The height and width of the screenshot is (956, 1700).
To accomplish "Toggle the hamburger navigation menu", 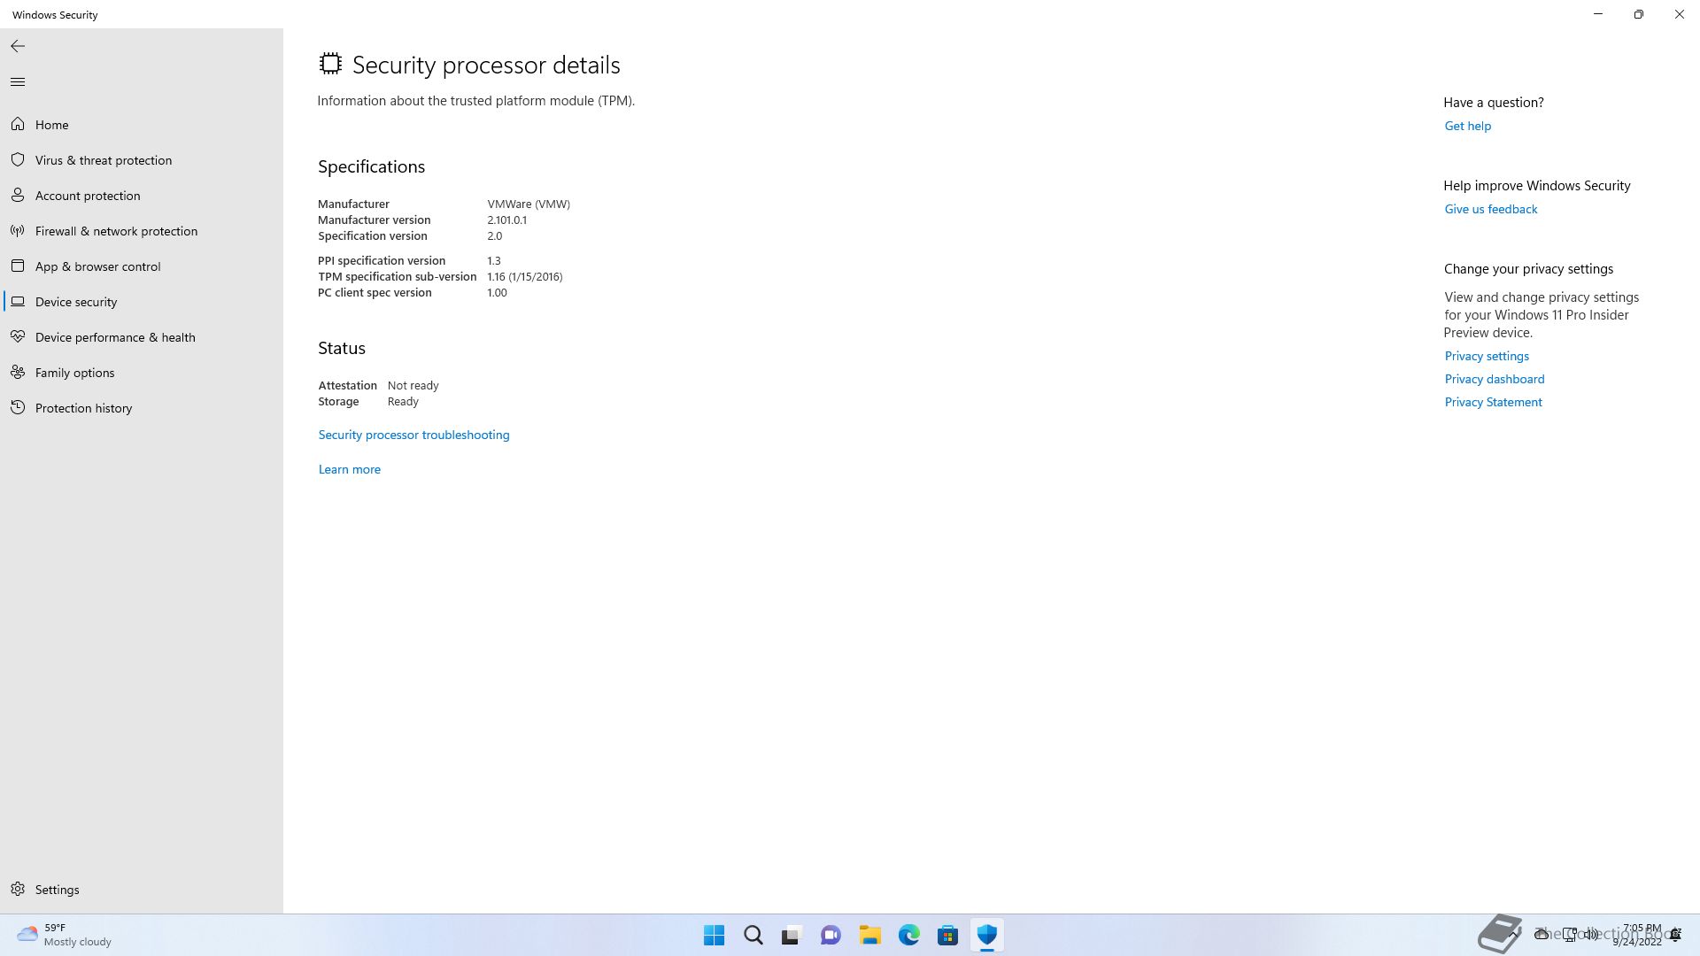I will pos(18,82).
